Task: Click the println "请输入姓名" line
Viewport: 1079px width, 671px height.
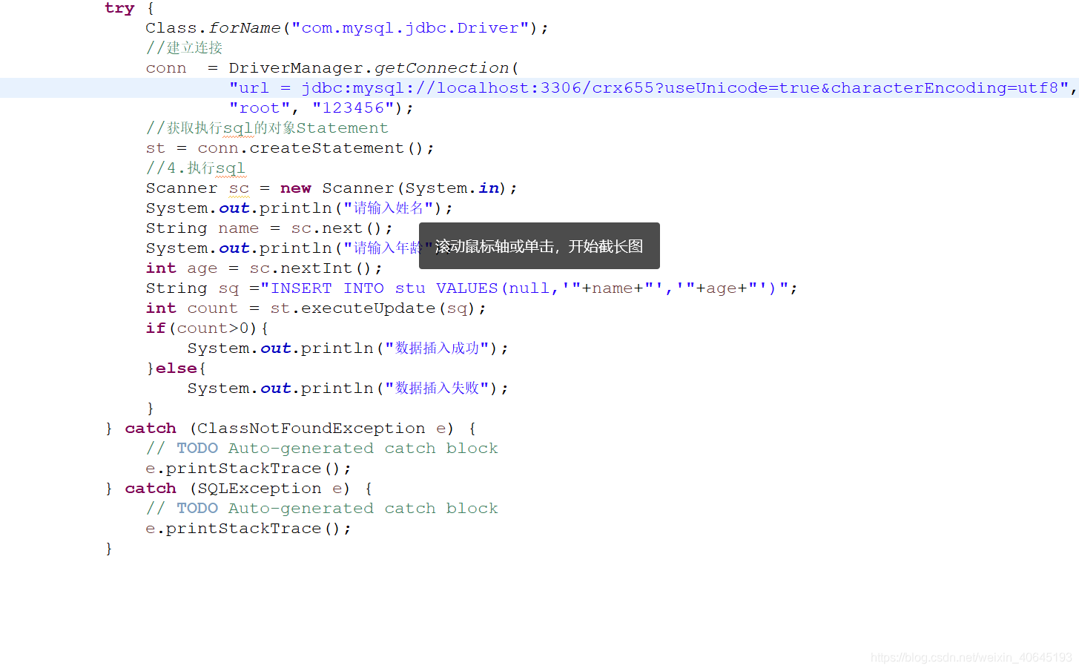Action: (299, 208)
